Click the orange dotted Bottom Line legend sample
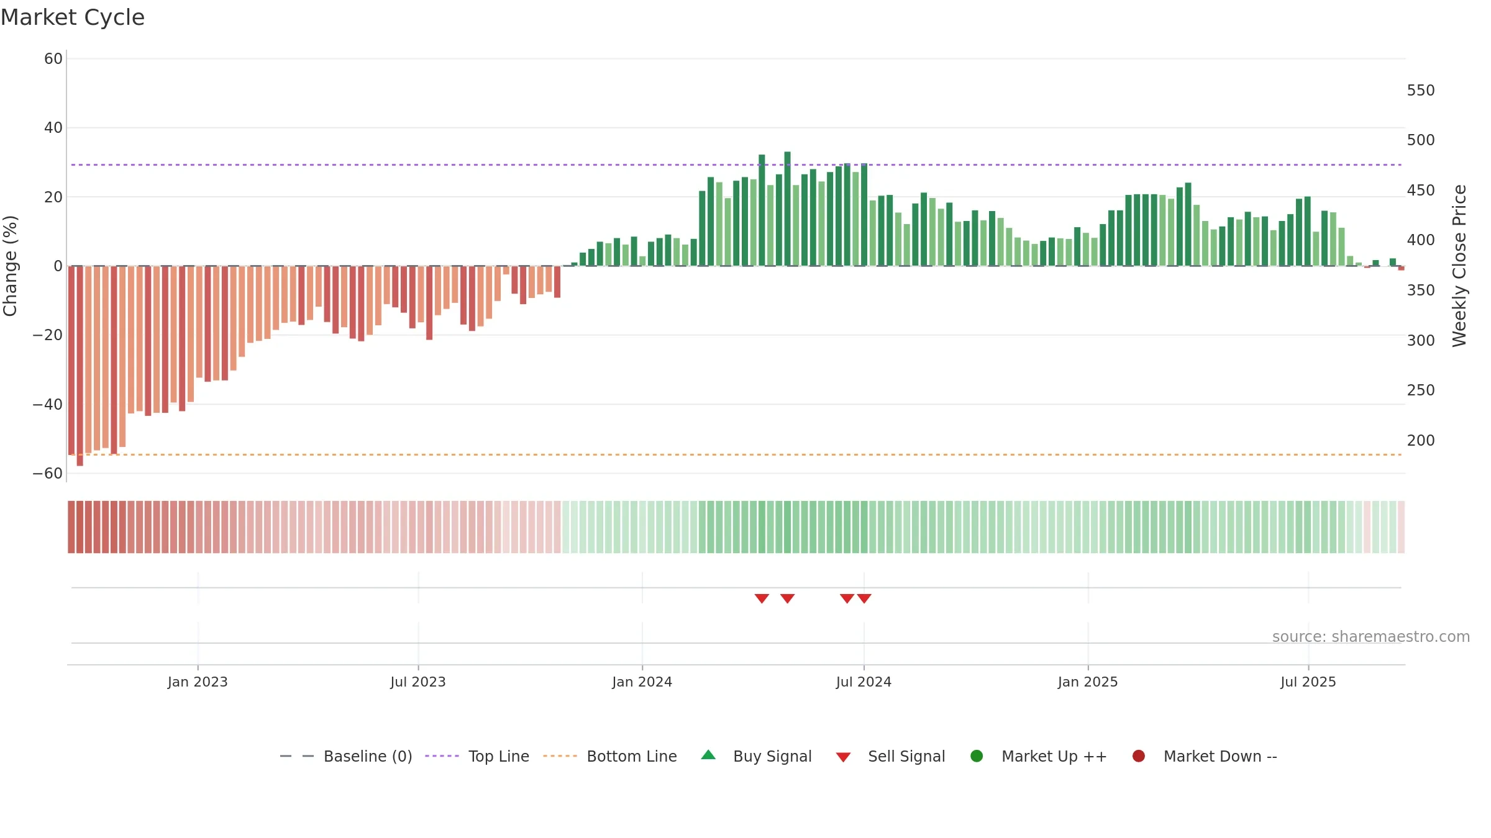Viewport: 1491px width, 838px height. (x=560, y=756)
